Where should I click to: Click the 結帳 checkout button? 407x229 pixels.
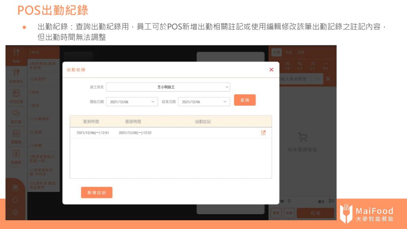pyautogui.click(x=315, y=213)
